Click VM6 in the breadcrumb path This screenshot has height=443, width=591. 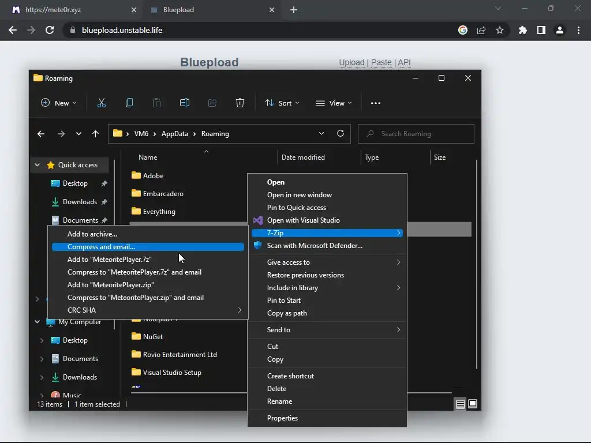point(141,134)
